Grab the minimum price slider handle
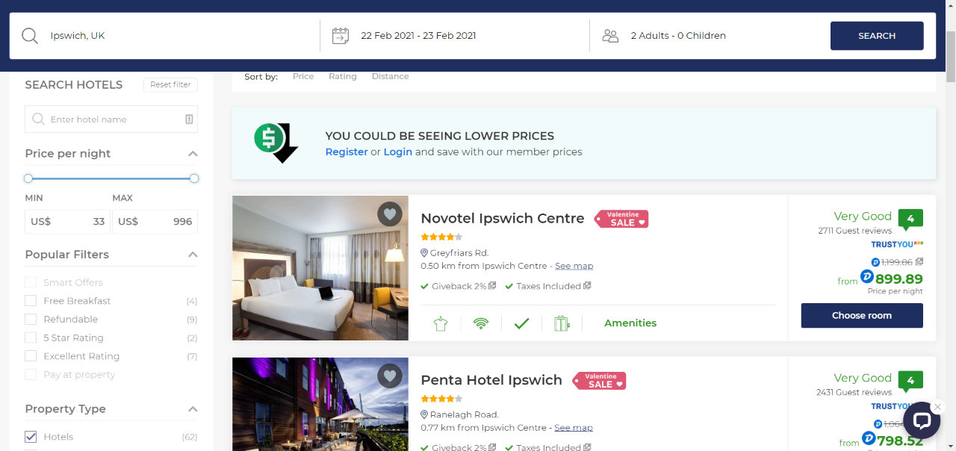The image size is (956, 451). tap(28, 178)
